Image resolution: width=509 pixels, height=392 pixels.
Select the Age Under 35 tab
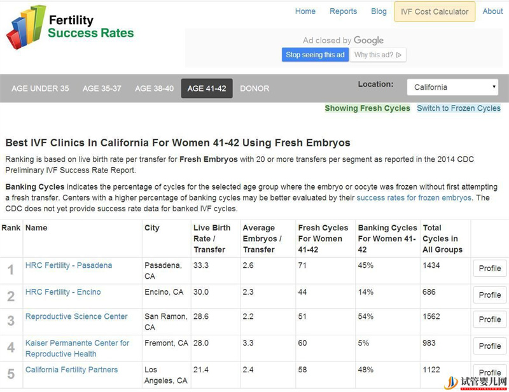[x=40, y=88]
